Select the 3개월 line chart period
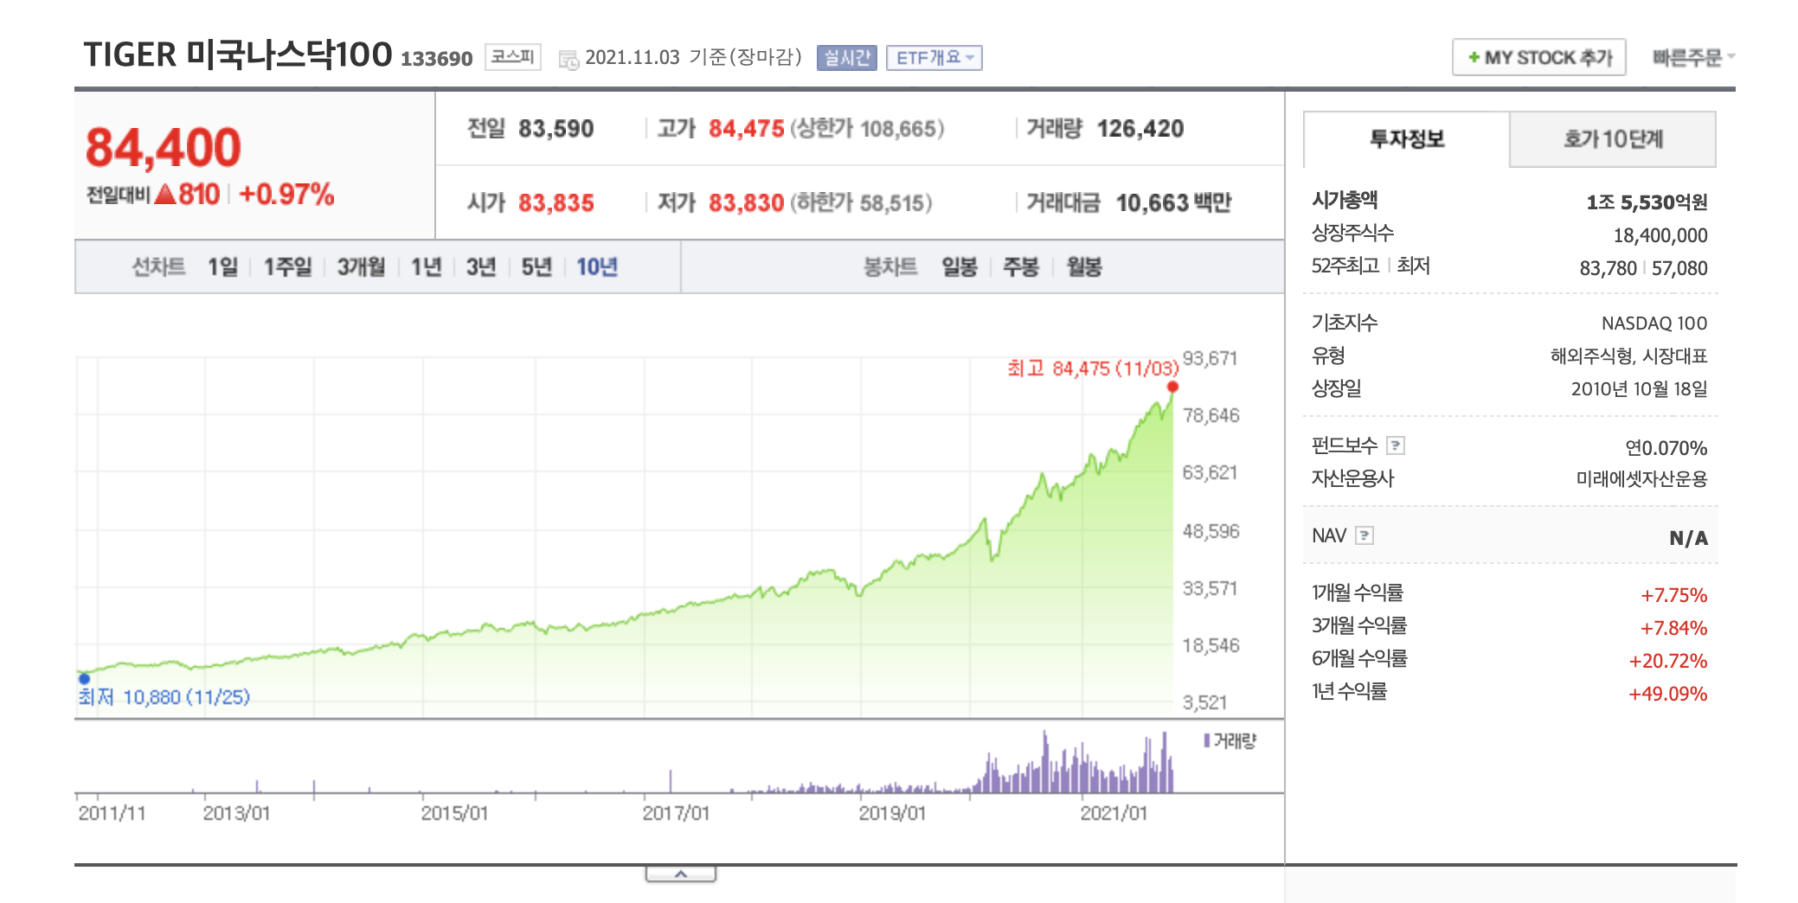 coord(361,267)
